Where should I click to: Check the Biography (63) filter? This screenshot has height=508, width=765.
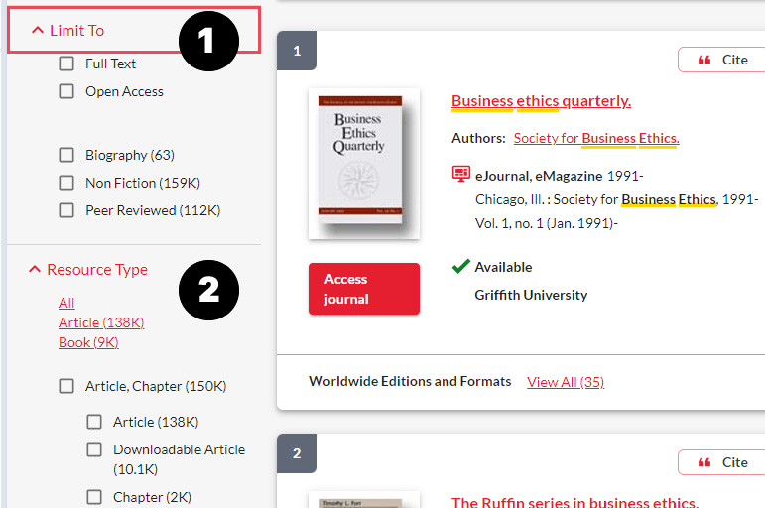(66, 155)
